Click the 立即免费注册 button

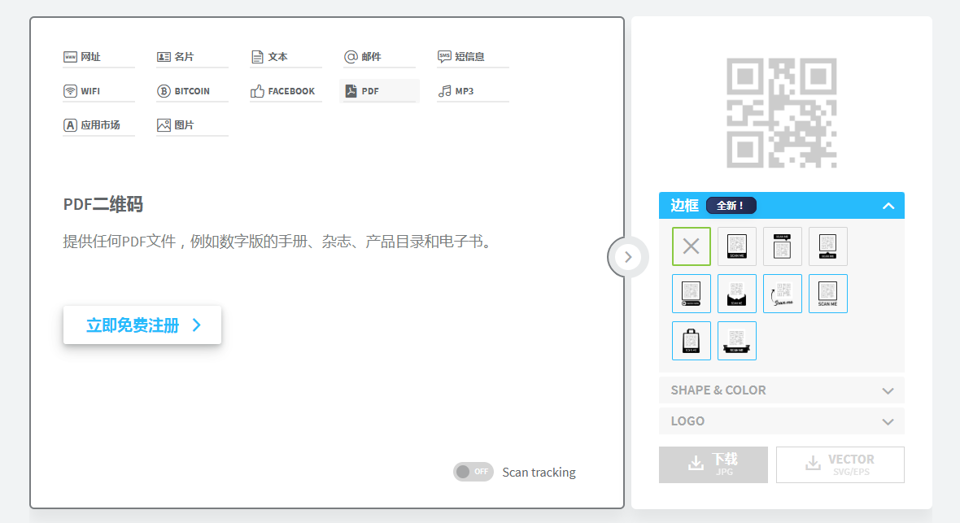(x=142, y=325)
